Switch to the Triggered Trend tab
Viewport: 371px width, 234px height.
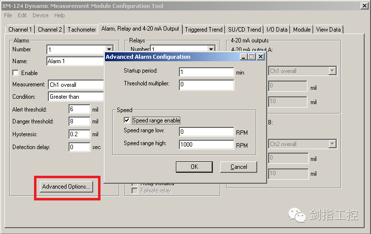(203, 30)
